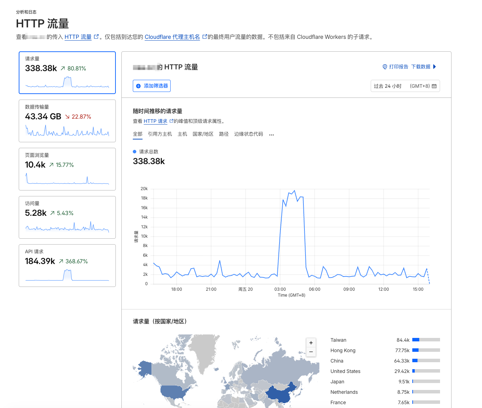Zoom in on the map with plus button
This screenshot has height=408, width=482.
[x=311, y=343]
